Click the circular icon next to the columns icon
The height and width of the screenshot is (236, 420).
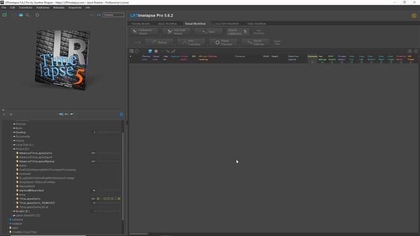coord(137,51)
